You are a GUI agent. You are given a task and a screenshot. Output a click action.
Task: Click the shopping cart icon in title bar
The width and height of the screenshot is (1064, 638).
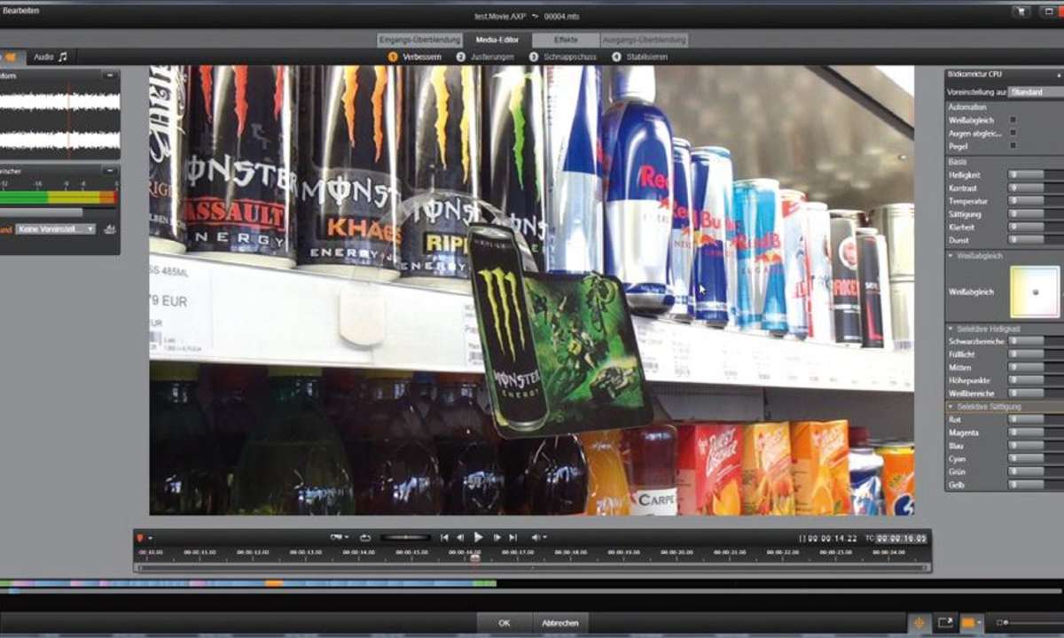click(x=1022, y=12)
